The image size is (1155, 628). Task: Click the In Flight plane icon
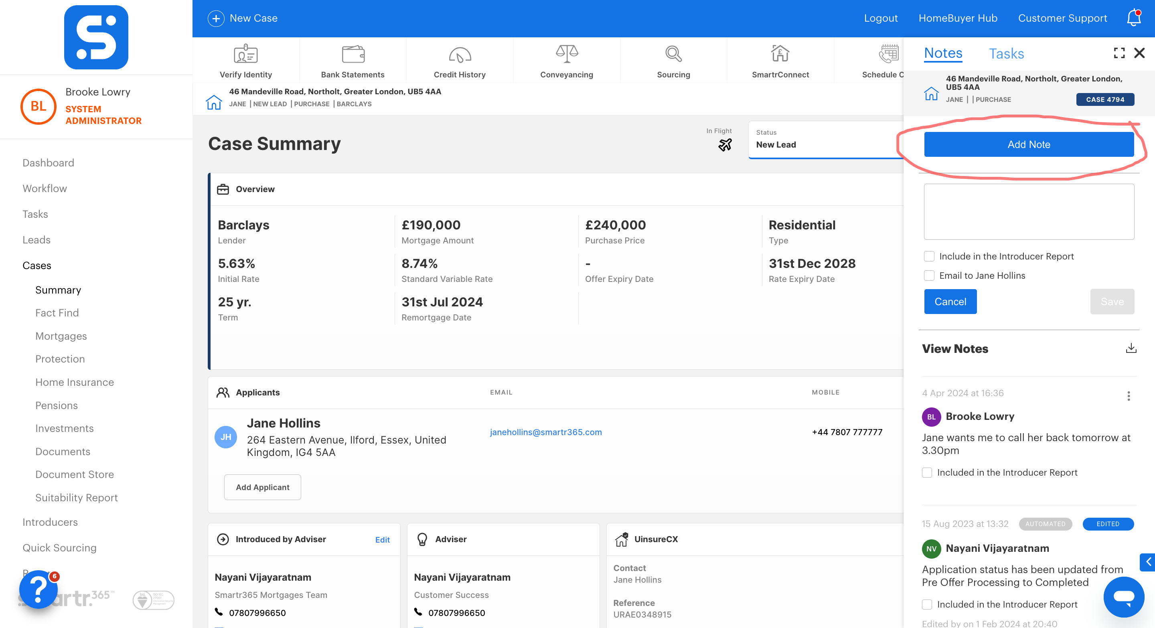[x=725, y=145]
